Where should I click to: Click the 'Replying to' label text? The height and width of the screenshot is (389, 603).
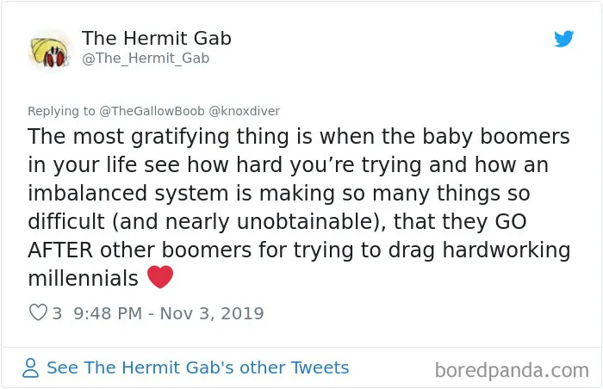61,111
